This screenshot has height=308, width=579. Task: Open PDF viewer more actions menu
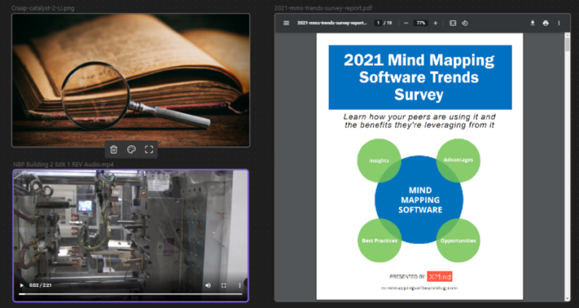coord(559,23)
